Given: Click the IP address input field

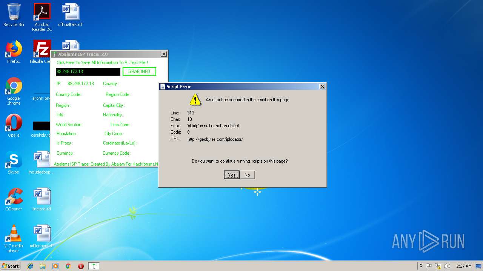Looking at the screenshot, I should tap(88, 72).
